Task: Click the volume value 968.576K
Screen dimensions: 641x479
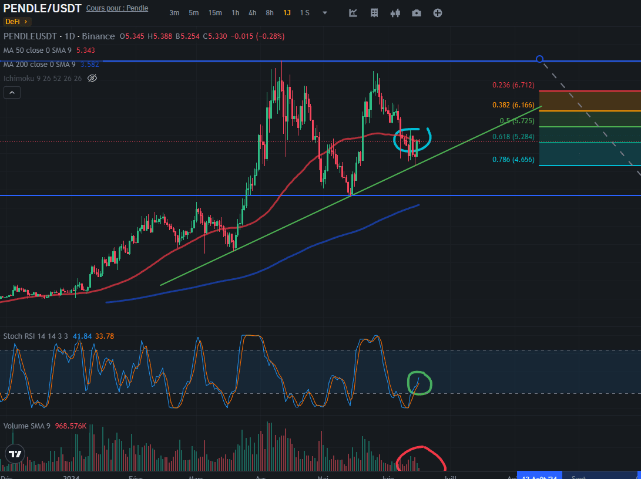Action: click(x=71, y=426)
